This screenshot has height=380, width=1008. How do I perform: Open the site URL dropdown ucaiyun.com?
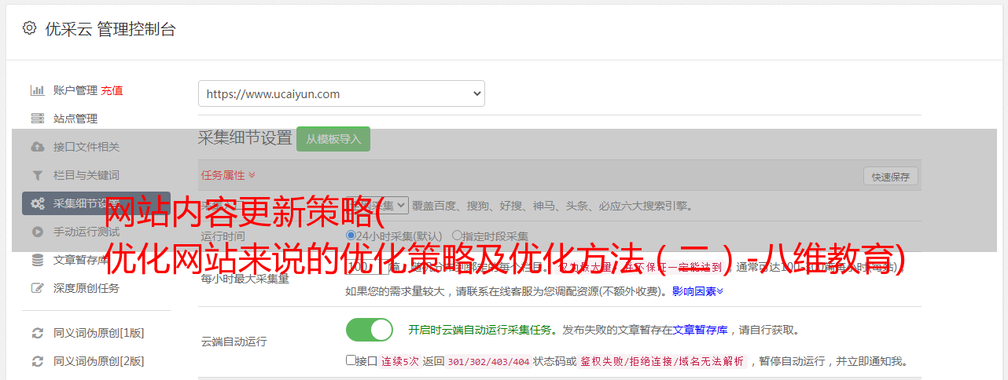(341, 93)
